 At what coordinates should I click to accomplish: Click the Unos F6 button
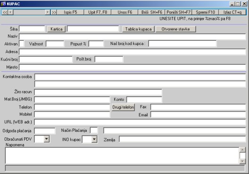124,12
